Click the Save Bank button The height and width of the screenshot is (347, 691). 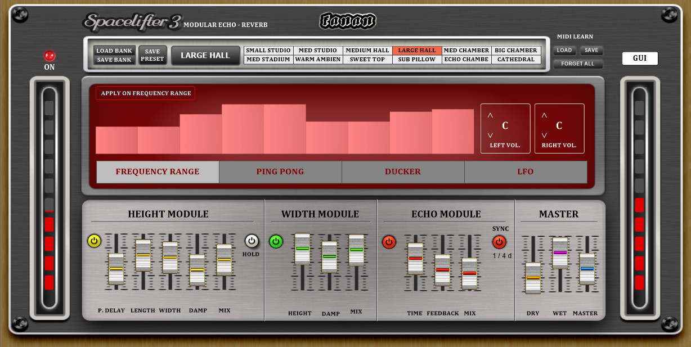pos(114,60)
